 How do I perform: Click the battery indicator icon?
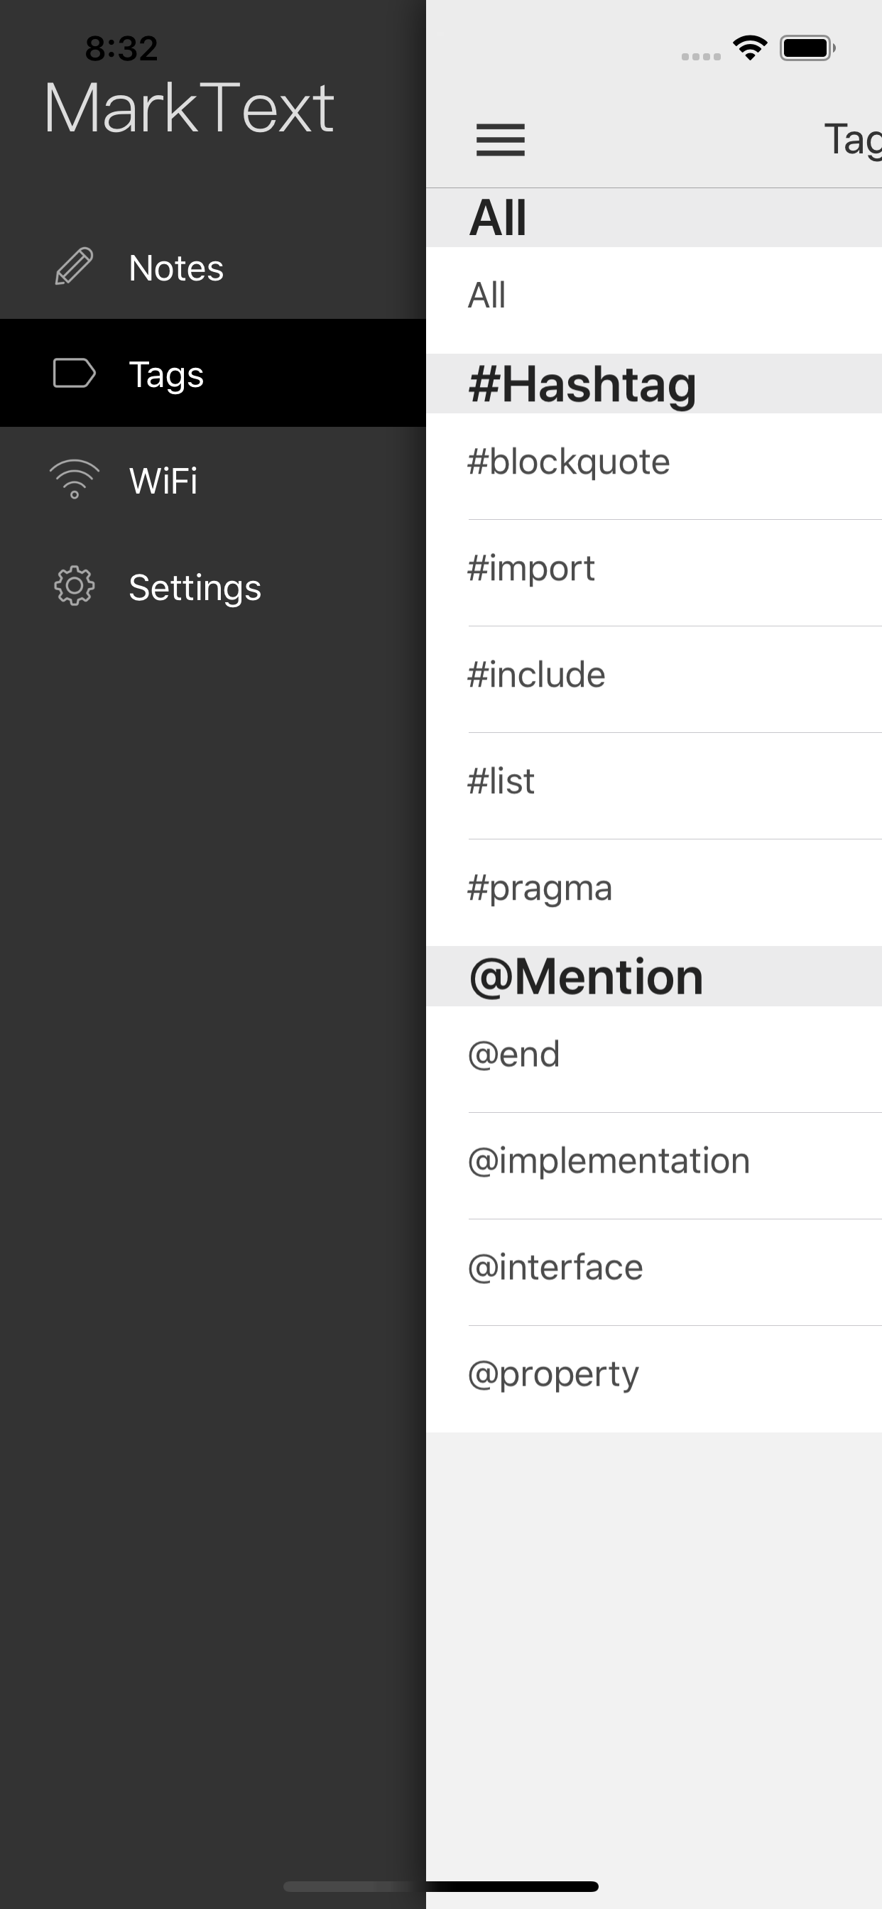click(807, 48)
